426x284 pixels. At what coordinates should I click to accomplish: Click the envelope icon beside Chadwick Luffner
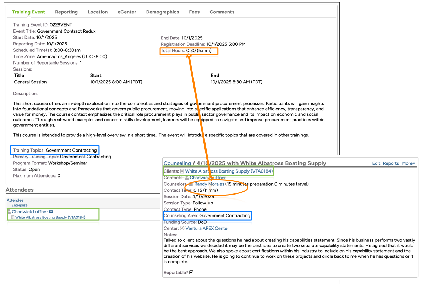pyautogui.click(x=51, y=212)
